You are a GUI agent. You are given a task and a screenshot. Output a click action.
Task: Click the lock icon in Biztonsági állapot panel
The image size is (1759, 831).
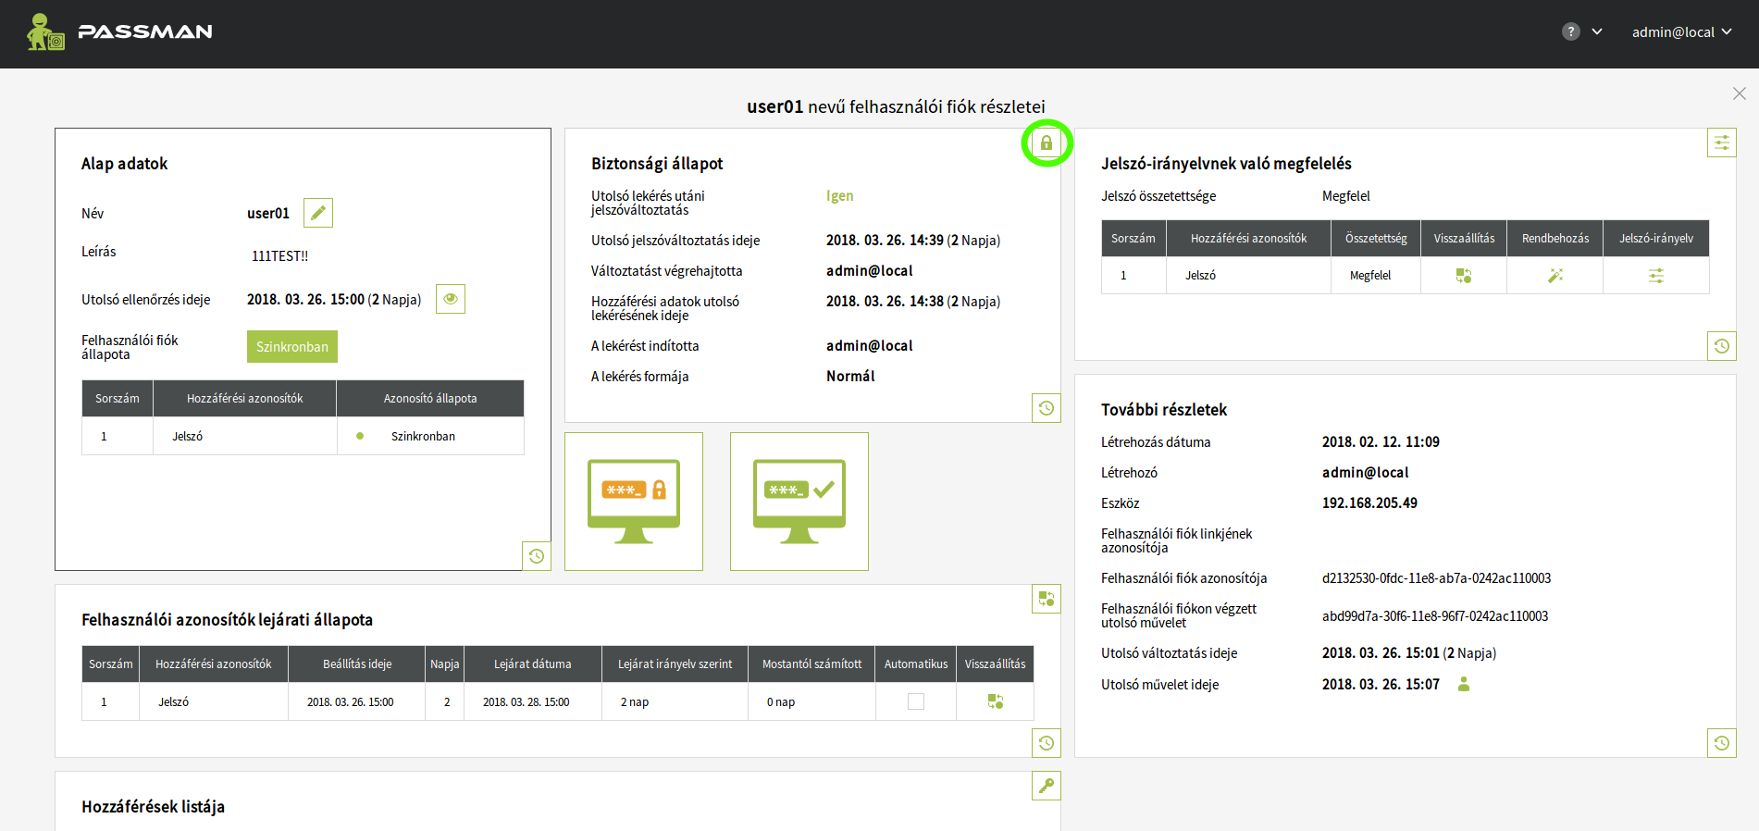click(1046, 143)
